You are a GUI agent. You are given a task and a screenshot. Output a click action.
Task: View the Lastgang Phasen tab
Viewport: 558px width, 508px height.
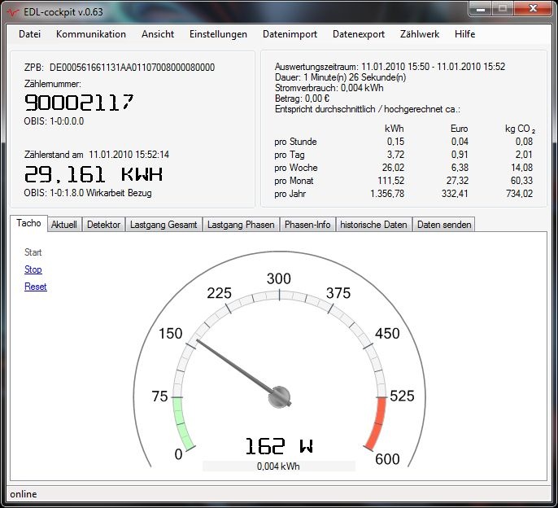tap(240, 225)
